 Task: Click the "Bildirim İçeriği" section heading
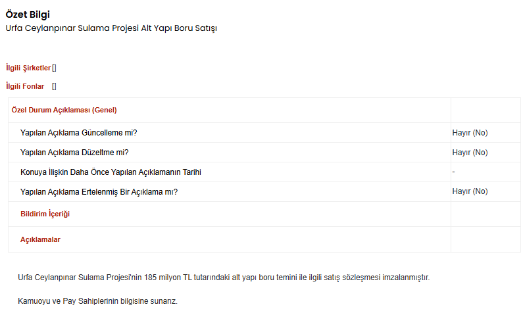(45, 214)
